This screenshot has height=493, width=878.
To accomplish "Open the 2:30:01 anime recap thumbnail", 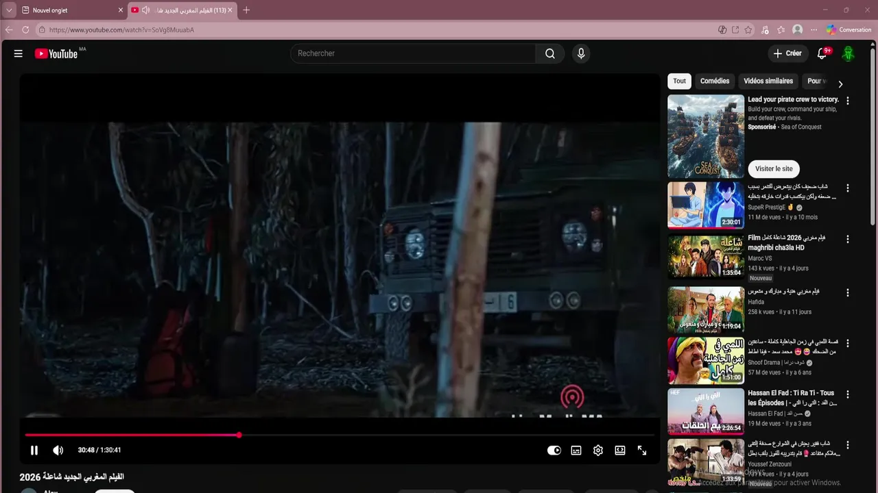I will point(706,205).
